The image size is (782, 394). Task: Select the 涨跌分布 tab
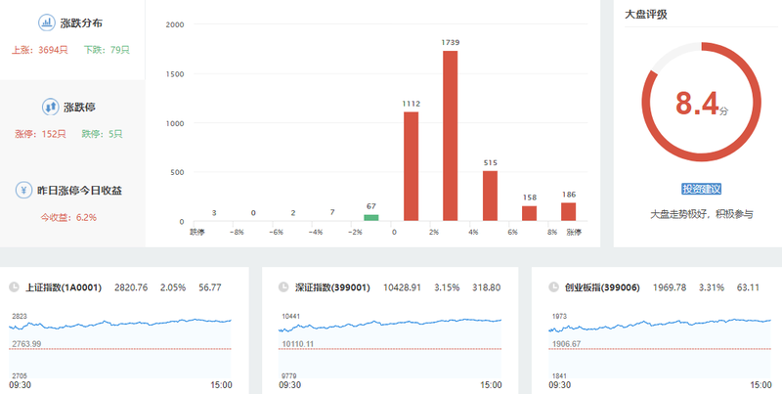pyautogui.click(x=72, y=40)
